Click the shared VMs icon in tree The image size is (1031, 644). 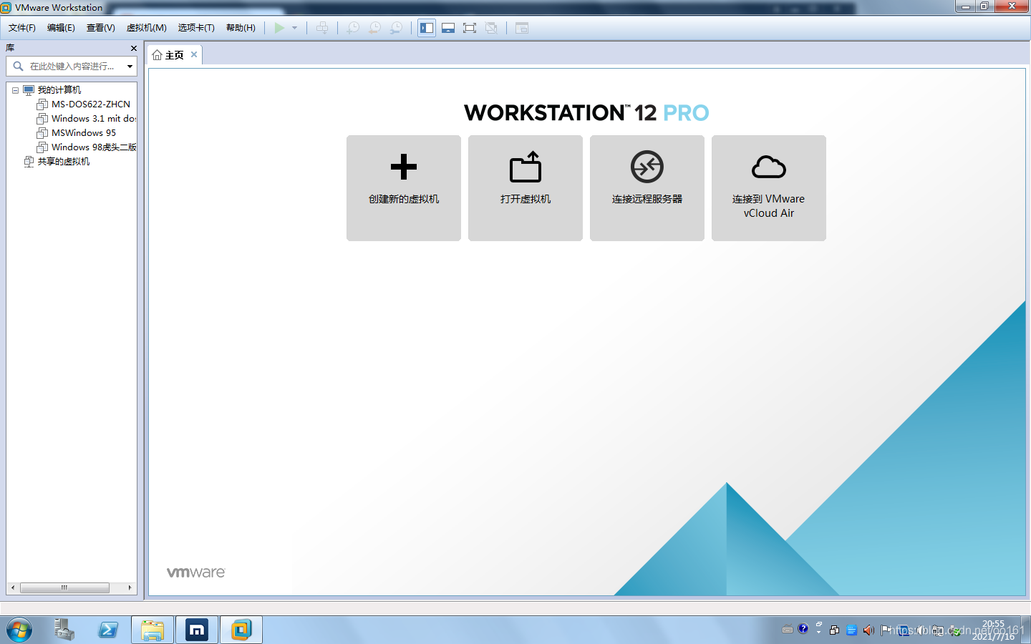click(x=29, y=162)
